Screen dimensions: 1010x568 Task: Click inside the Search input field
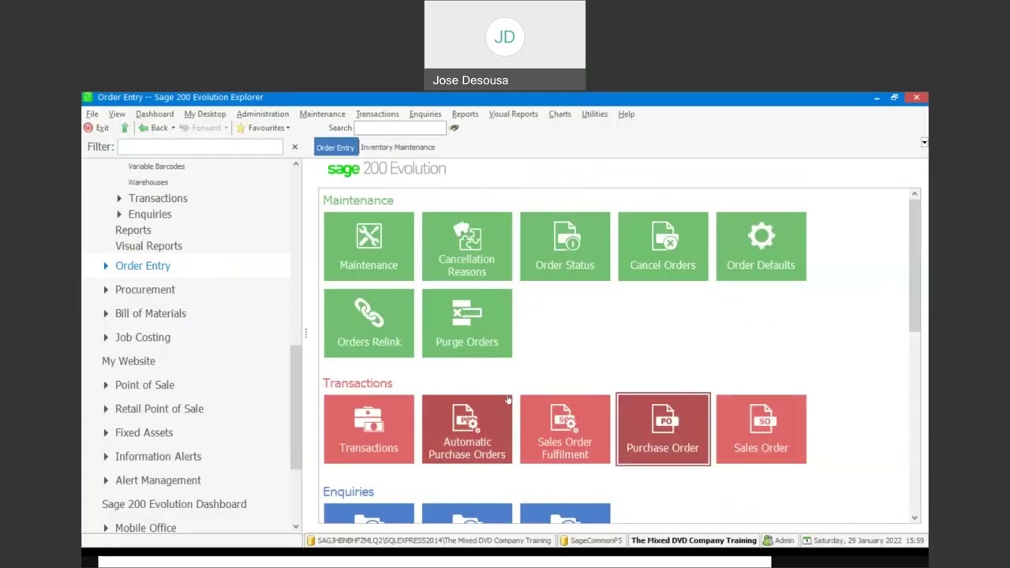(401, 128)
